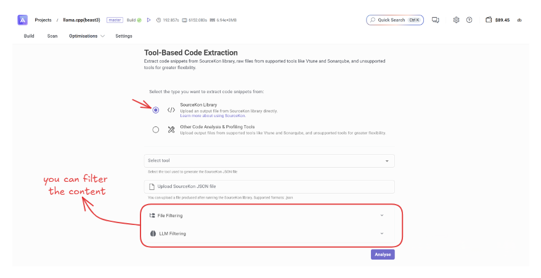Viewport: 541px width, 278px height.
Task: Click the build play/run icon
Action: pyautogui.click(x=148, y=20)
